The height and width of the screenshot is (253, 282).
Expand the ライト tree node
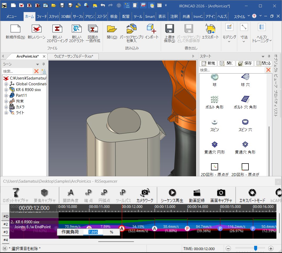click(6, 113)
